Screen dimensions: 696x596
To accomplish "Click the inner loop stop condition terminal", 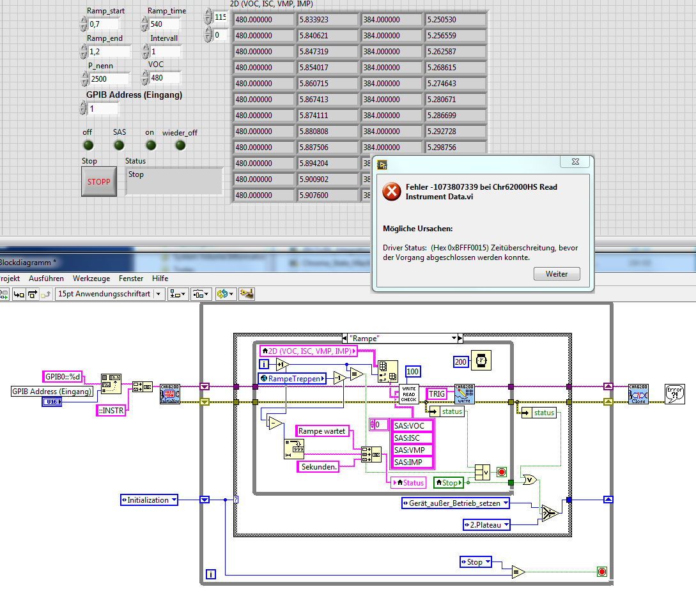I will coord(502,472).
